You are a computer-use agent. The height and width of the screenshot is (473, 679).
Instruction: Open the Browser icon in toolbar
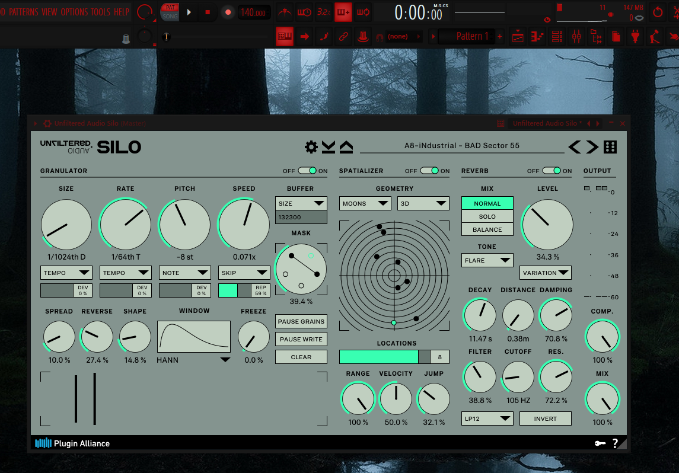pos(597,37)
